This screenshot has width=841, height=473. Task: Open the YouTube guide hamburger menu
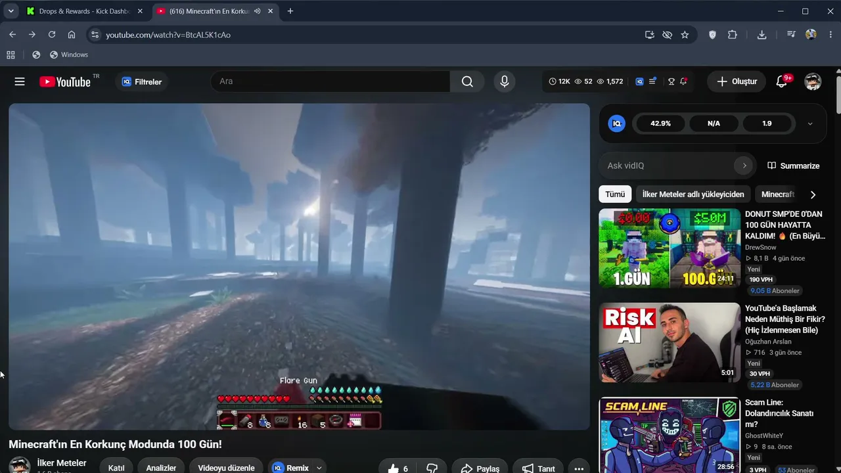coord(20,81)
